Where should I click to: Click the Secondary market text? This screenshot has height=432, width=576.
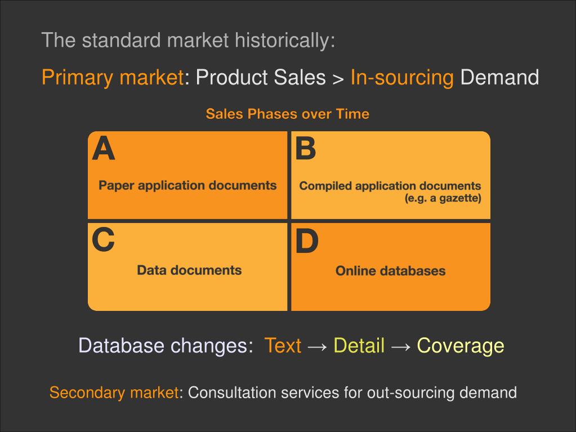point(114,393)
